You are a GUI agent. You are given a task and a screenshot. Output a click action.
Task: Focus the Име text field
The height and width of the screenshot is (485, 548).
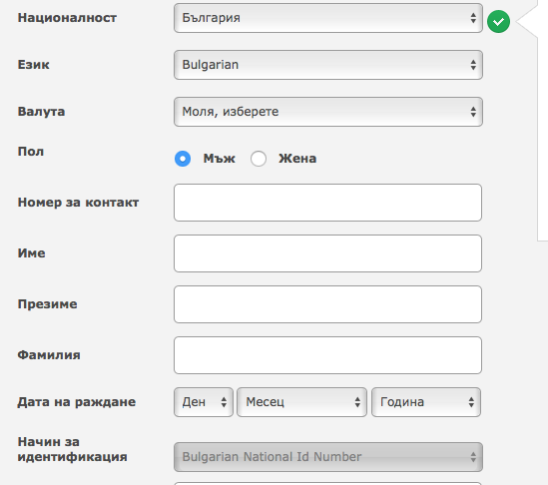click(x=327, y=253)
